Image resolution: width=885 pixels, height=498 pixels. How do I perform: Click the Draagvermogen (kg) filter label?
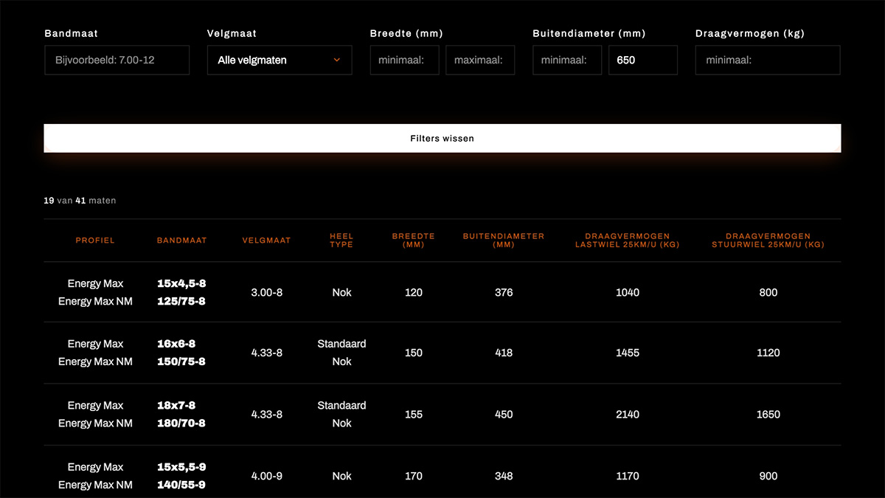[x=750, y=33]
